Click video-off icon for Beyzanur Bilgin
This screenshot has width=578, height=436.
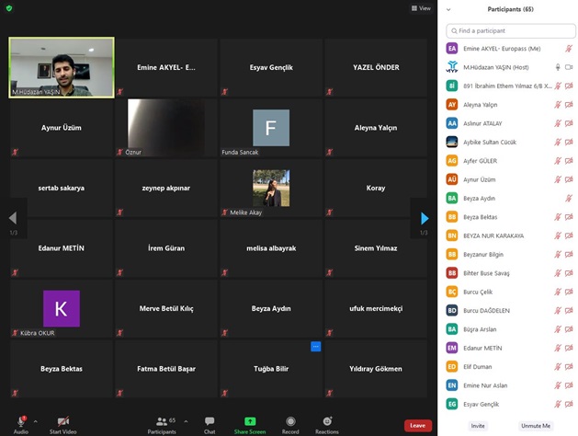(x=569, y=254)
